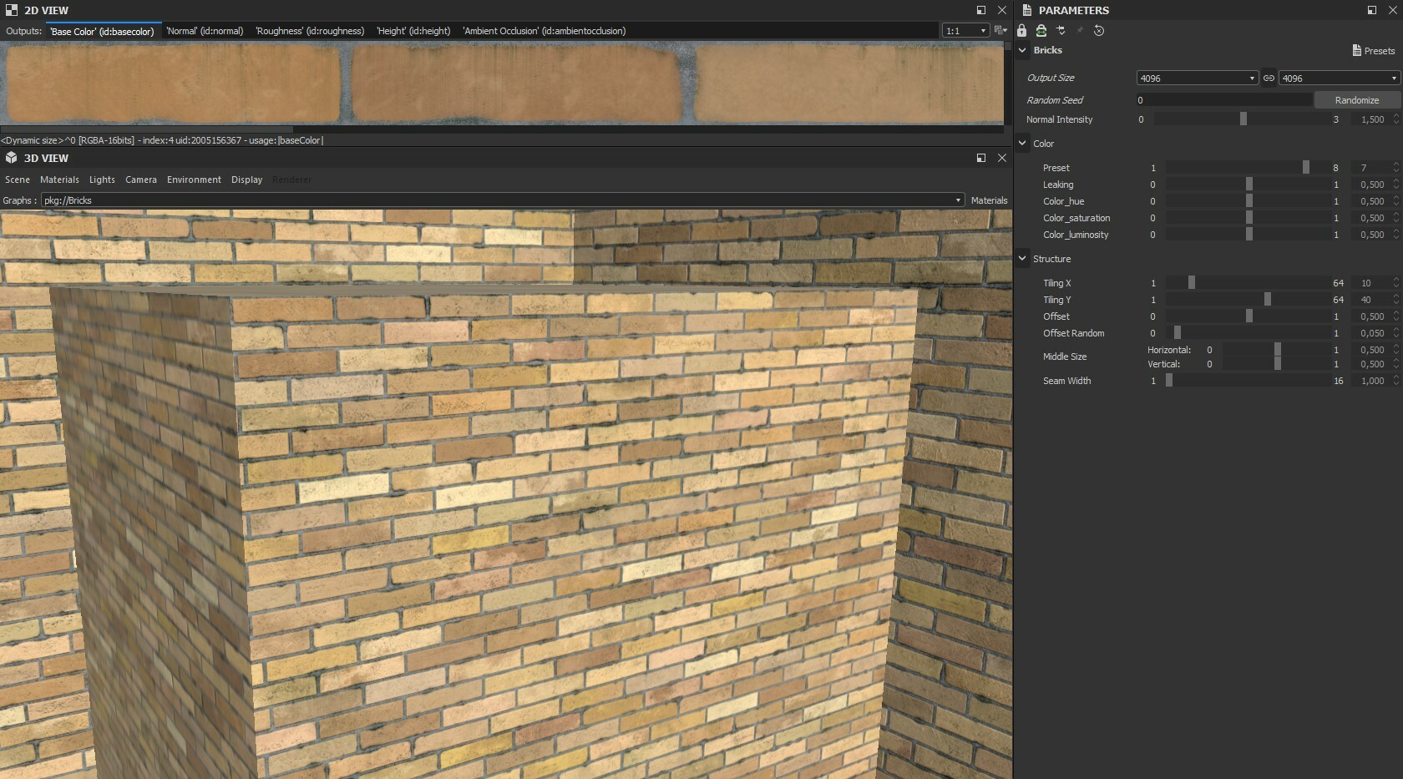
Task: Click the lock icon in the Parameters toolbar
Action: click(x=1021, y=31)
